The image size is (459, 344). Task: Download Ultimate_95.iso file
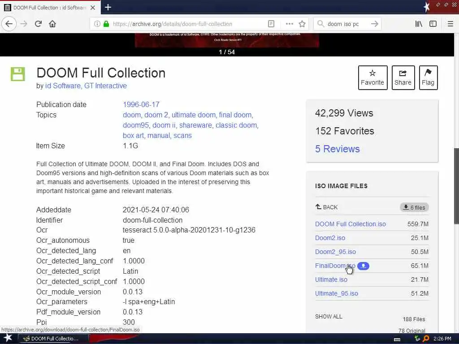point(336,293)
